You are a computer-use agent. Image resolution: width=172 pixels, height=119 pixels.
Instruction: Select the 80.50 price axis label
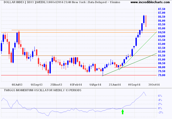click(162, 63)
